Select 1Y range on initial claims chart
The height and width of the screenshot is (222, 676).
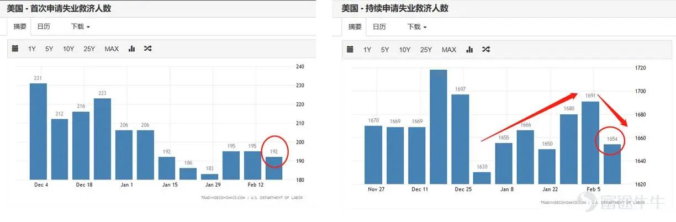(32, 49)
